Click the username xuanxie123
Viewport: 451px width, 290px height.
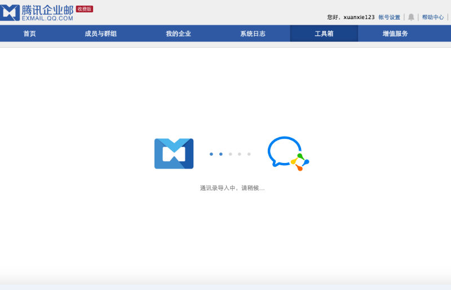point(359,17)
